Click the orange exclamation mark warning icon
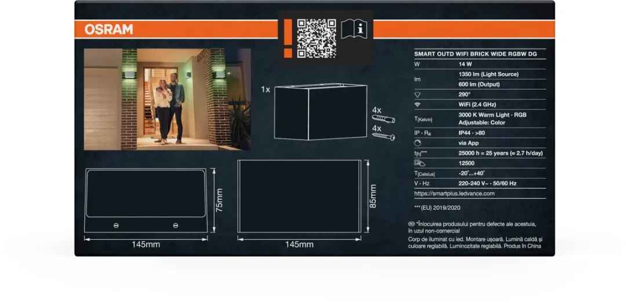 tap(288, 38)
